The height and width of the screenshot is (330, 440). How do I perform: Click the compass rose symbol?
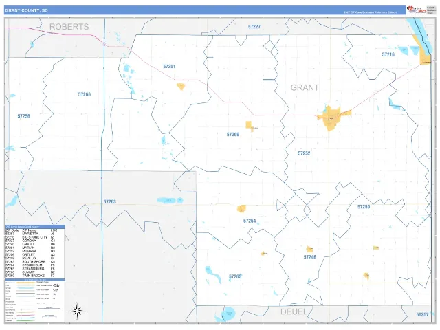76,311
